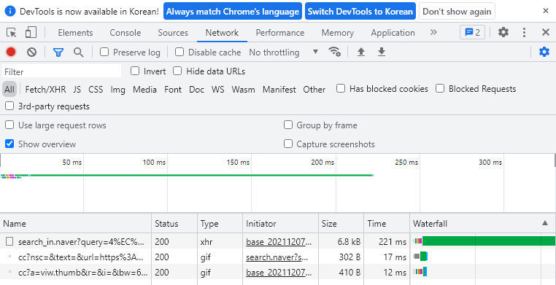Screen dimensions: 556x285
Task: Open DevTools settings gear icon
Action: 503,33
